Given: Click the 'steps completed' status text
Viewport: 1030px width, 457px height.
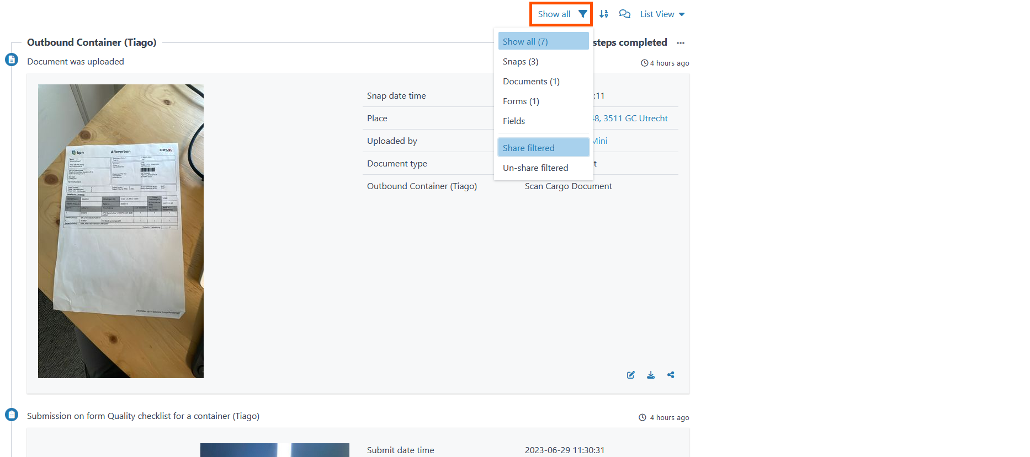Looking at the screenshot, I should pyautogui.click(x=630, y=42).
